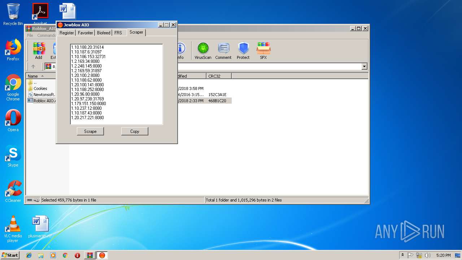
Task: Switch to the FRS tab
Action: [118, 32]
